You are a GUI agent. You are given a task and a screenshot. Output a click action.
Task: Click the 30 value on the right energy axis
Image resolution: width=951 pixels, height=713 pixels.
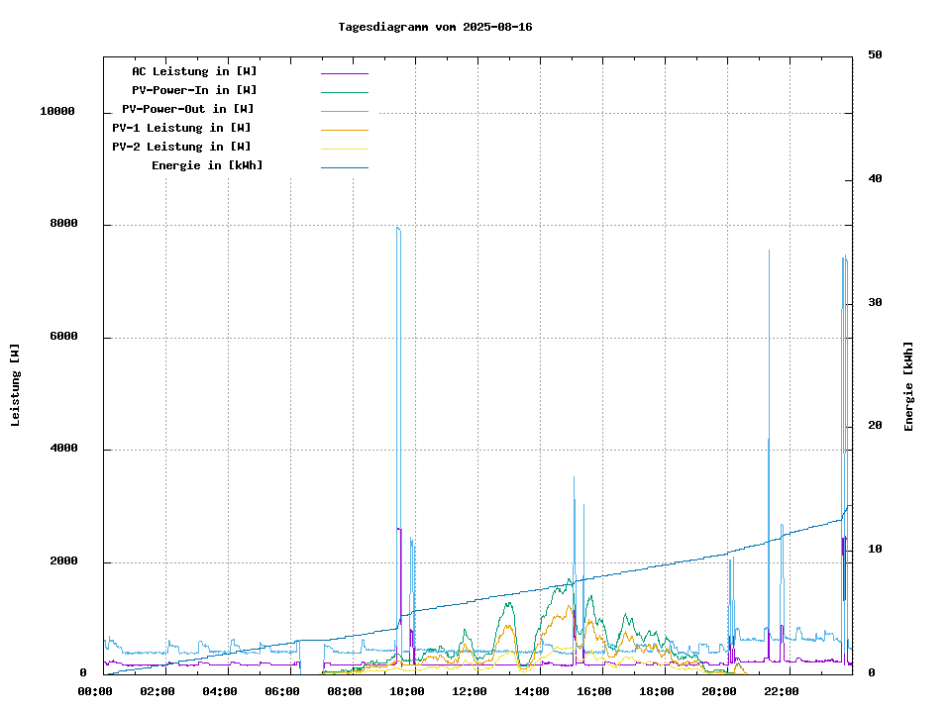(875, 303)
